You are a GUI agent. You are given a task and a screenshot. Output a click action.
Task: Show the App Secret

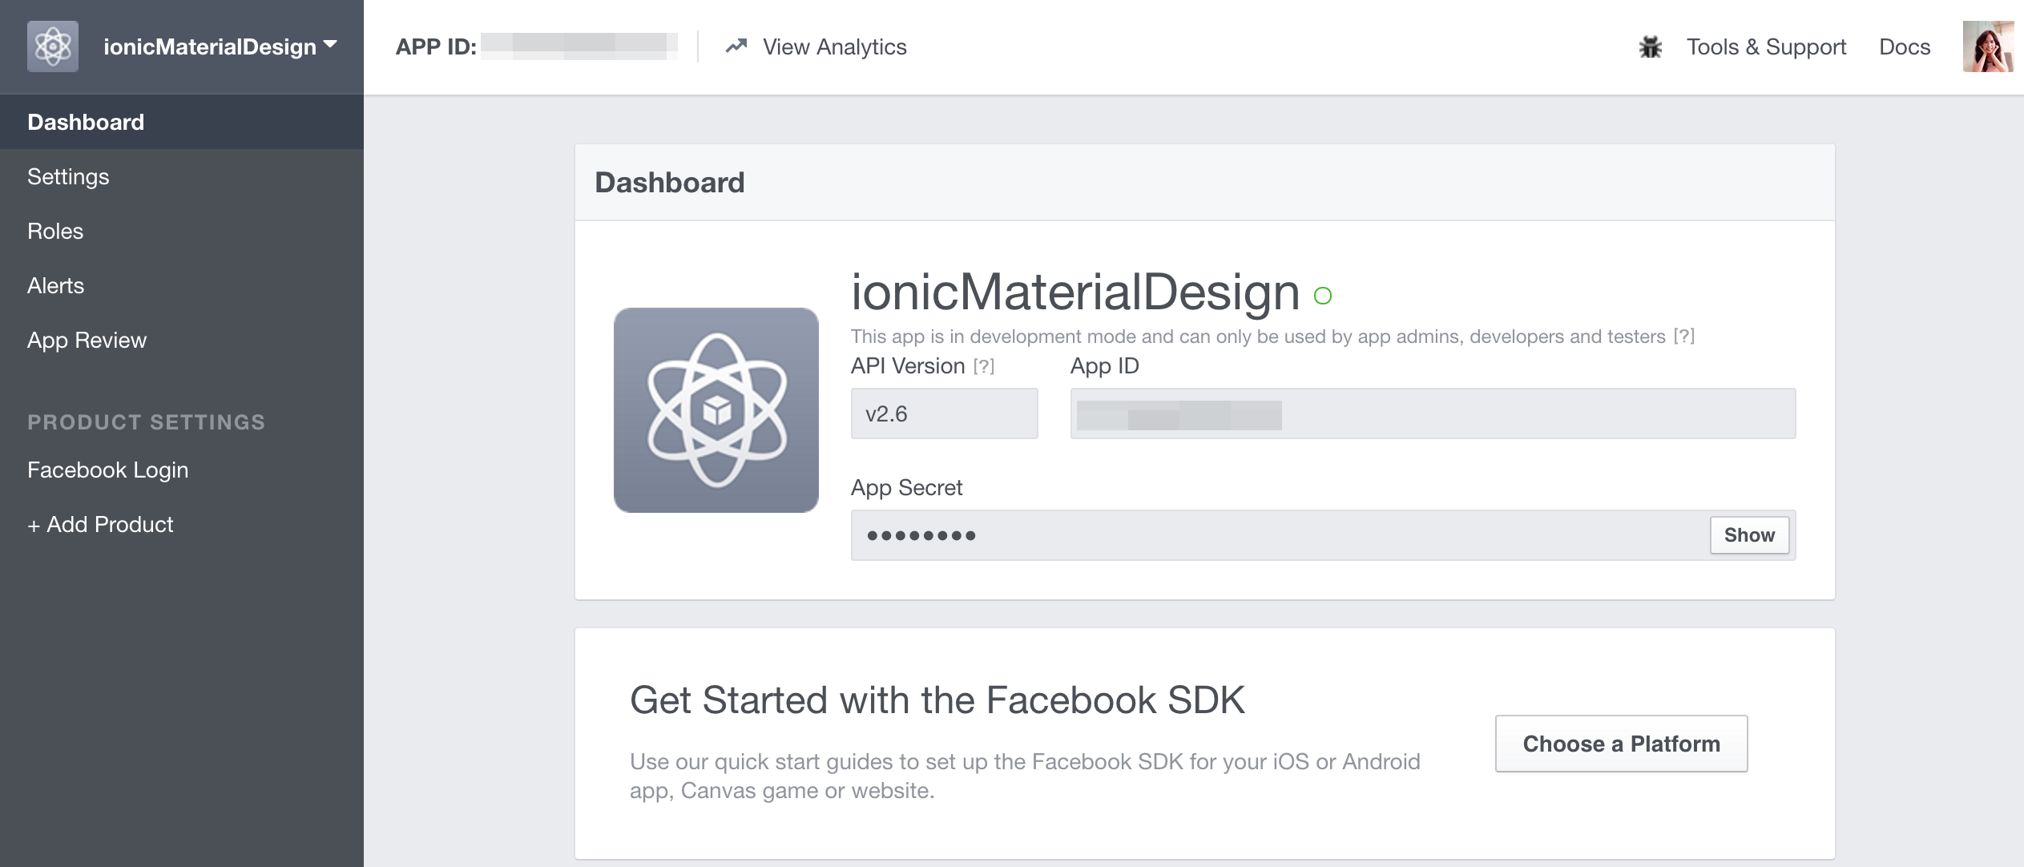[1748, 534]
